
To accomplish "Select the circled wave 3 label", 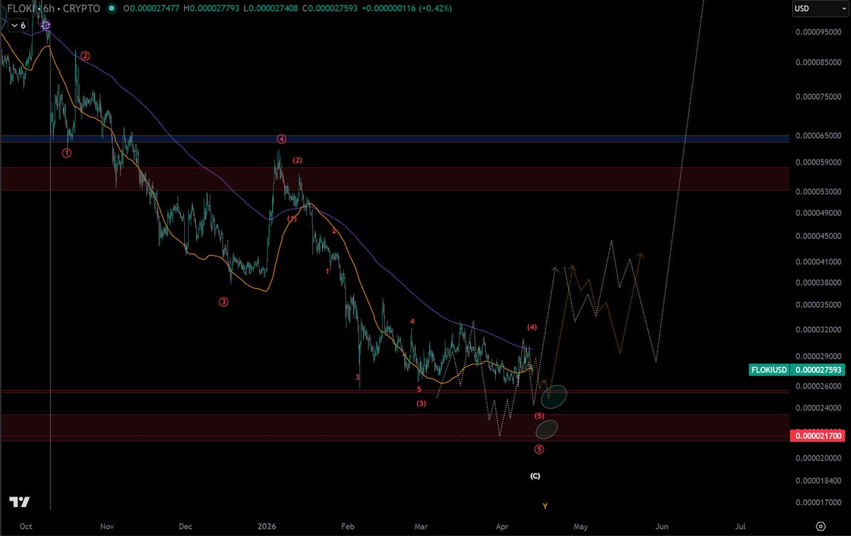I will [223, 301].
